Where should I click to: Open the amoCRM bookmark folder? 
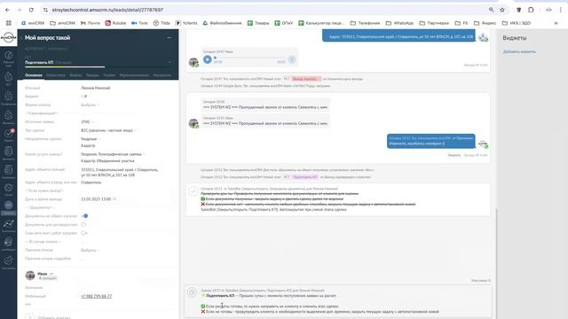pyautogui.click(x=62, y=23)
